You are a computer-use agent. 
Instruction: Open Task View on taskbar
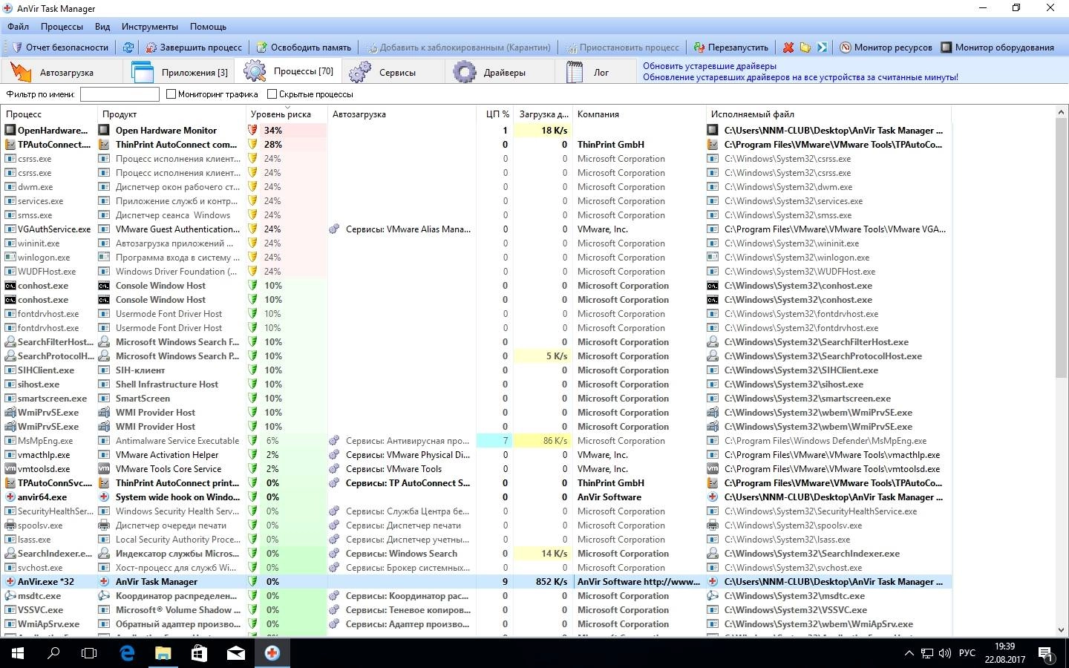pos(89,653)
